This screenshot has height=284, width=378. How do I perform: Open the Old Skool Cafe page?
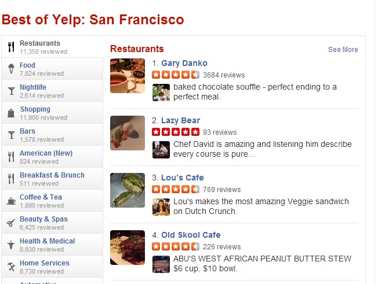pyautogui.click(x=191, y=235)
